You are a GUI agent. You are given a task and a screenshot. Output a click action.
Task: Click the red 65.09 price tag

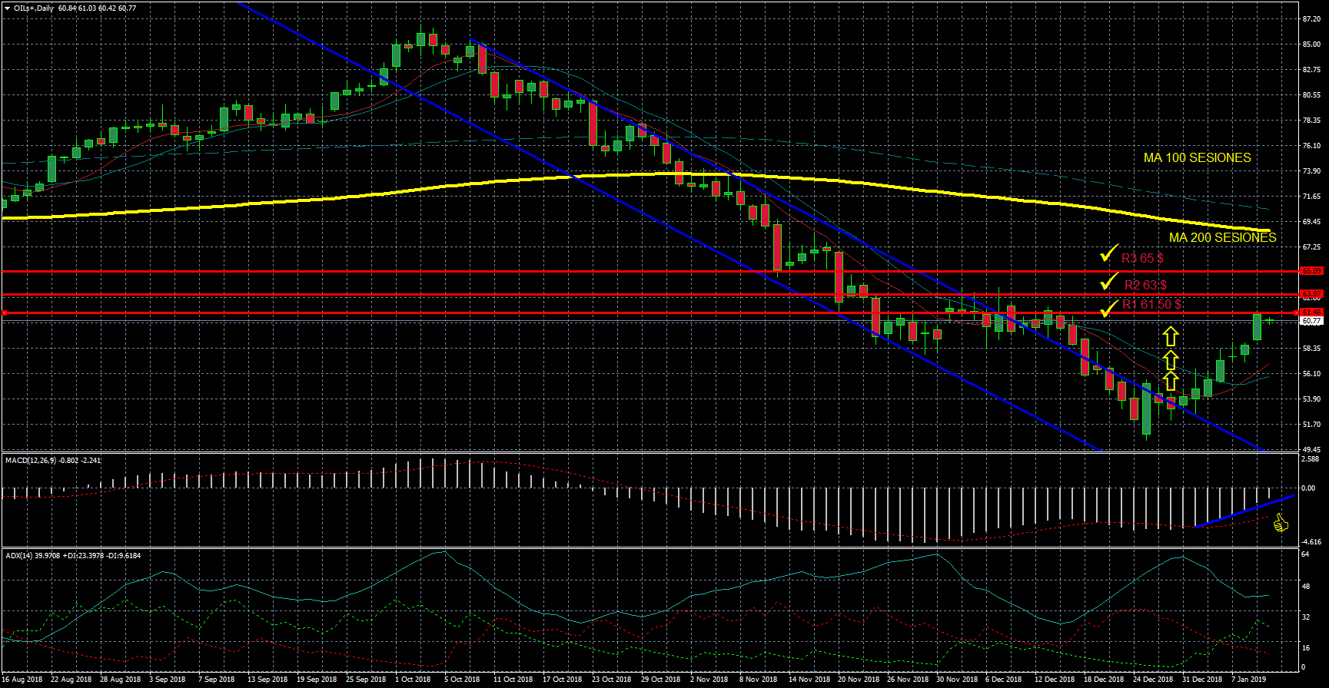(x=1311, y=271)
